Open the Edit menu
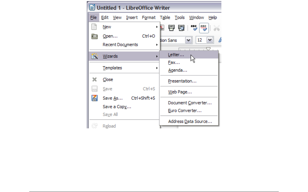Viewport: 308px width, 192px height. [x=105, y=18]
